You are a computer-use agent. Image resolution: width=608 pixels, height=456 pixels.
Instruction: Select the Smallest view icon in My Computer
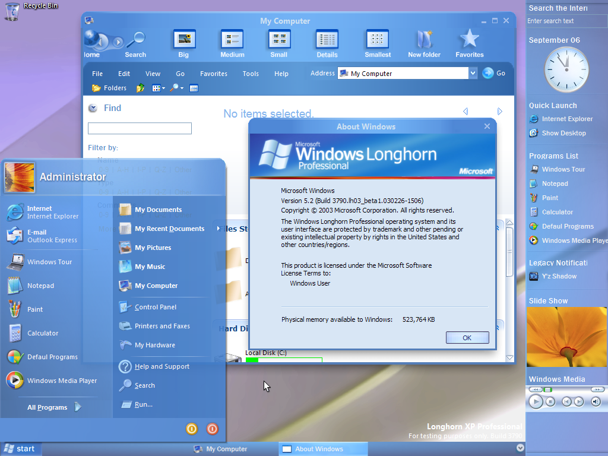tap(378, 43)
